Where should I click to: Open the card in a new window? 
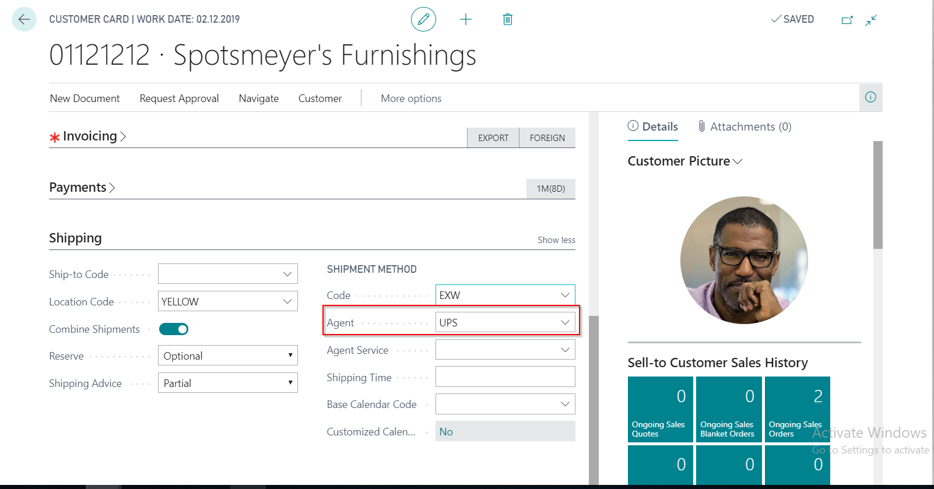847,20
